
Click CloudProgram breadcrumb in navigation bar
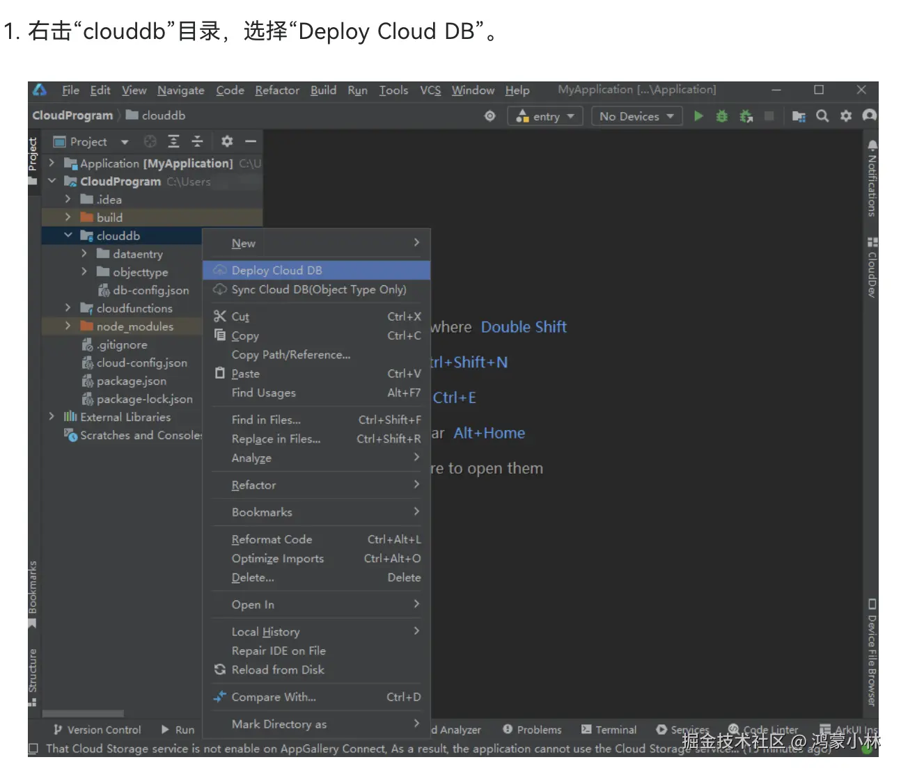(72, 116)
